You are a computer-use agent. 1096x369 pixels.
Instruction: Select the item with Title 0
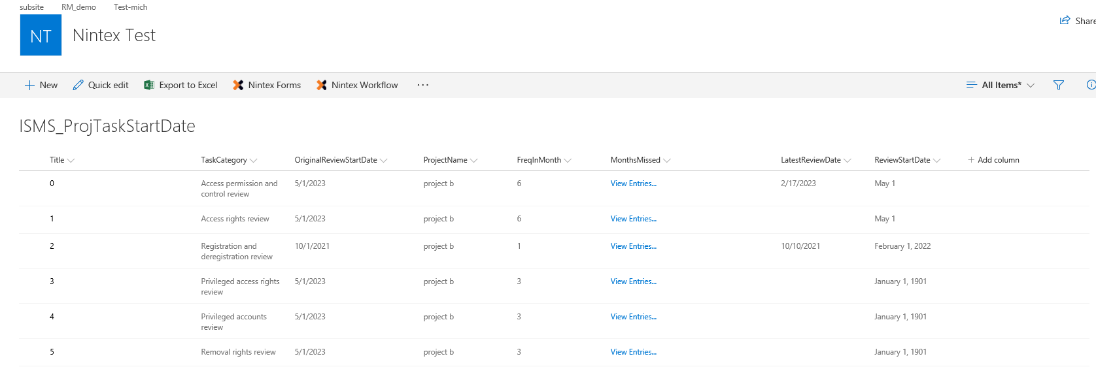(52, 184)
